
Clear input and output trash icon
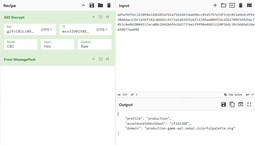240,5
